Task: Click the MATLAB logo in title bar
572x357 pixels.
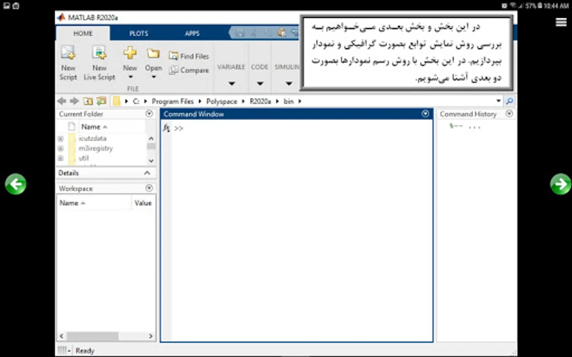Action: tap(61, 17)
